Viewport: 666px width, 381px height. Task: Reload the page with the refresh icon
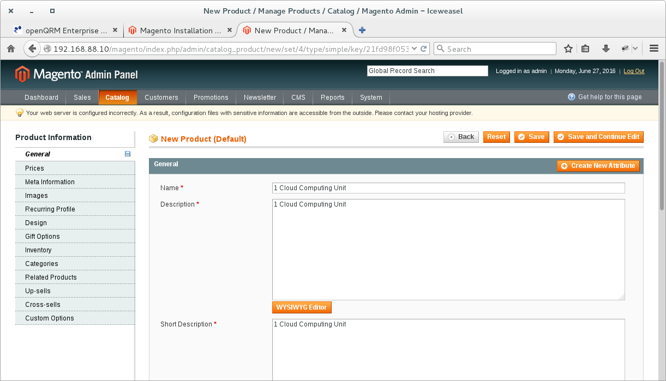coord(424,49)
